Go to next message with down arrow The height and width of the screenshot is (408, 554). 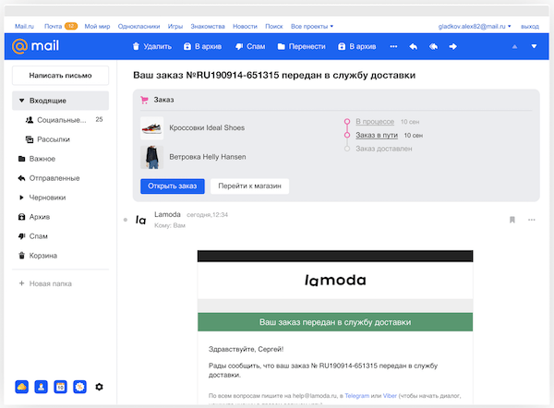[x=534, y=47]
